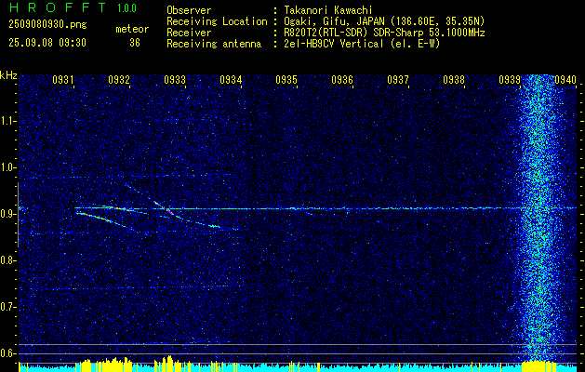
Task: Click the 0936 time marker
Action: (x=342, y=79)
